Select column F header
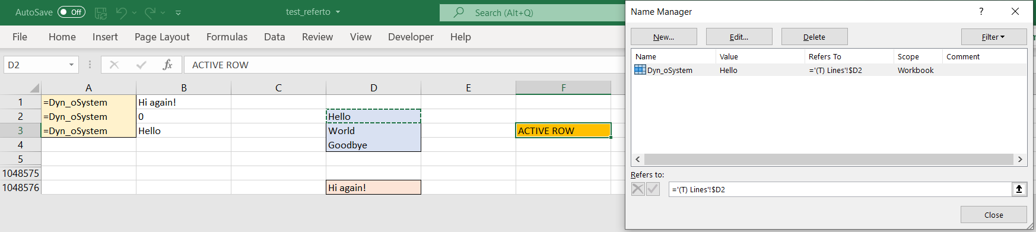The image size is (1036, 232). pos(563,88)
